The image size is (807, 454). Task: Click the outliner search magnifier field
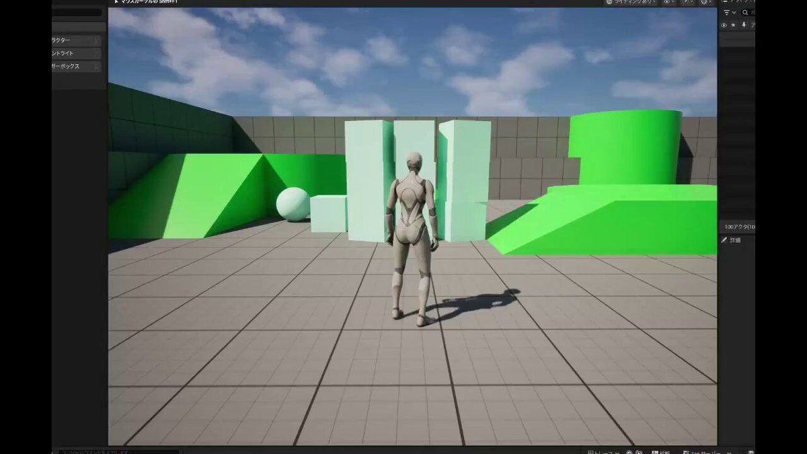747,13
